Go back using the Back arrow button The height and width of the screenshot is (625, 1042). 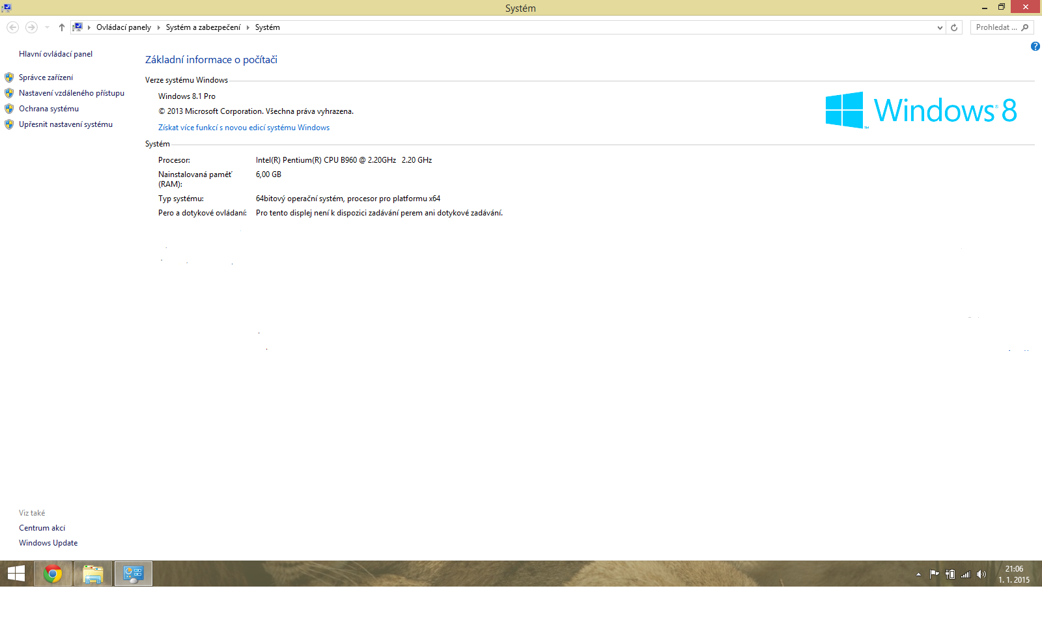12,27
